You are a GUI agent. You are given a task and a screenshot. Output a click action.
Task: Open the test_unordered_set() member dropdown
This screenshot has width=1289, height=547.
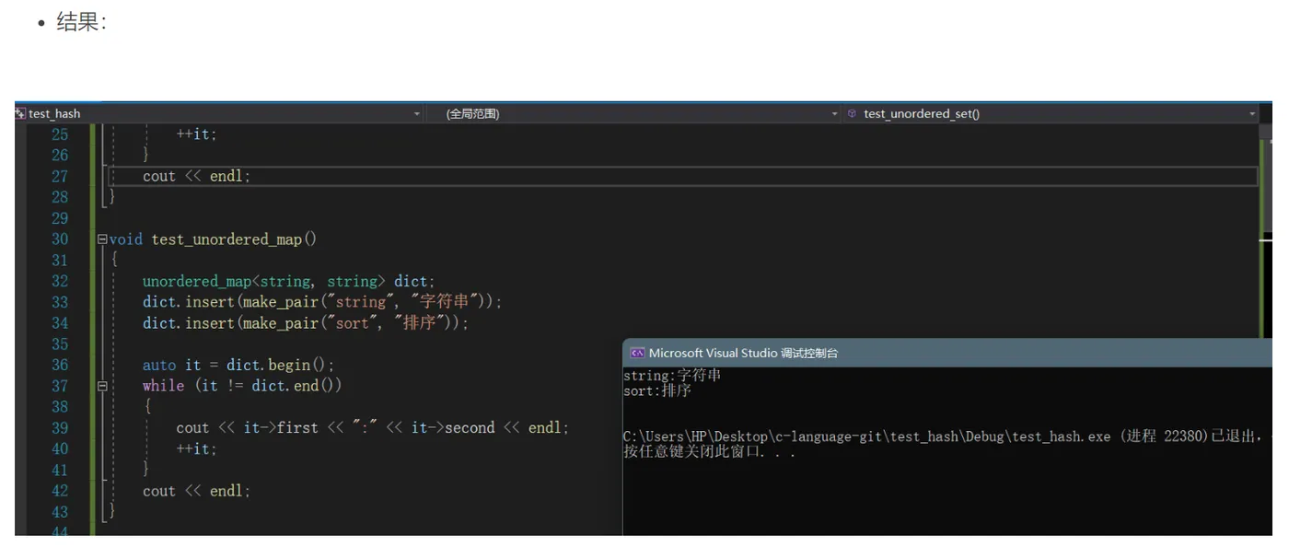tap(1051, 114)
